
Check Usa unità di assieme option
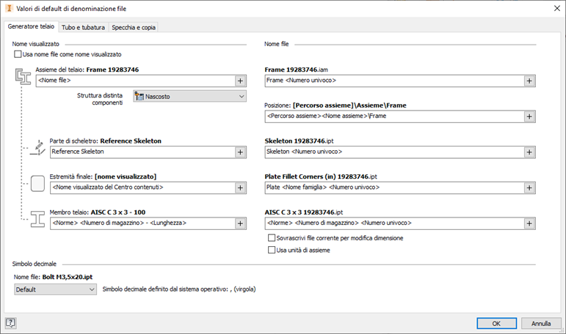[272, 250]
